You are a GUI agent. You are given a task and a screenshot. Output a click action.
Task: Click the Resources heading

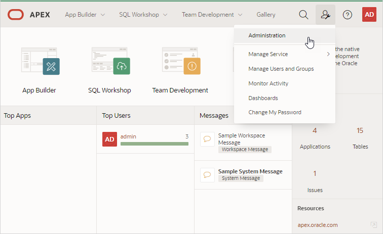[311, 208]
